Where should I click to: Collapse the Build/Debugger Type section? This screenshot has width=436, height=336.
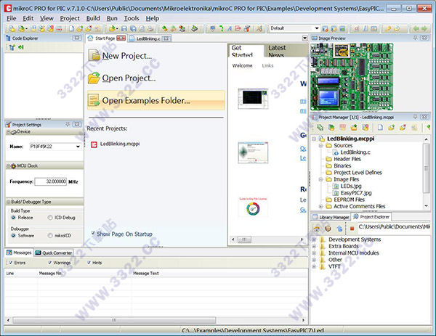pos(8,202)
